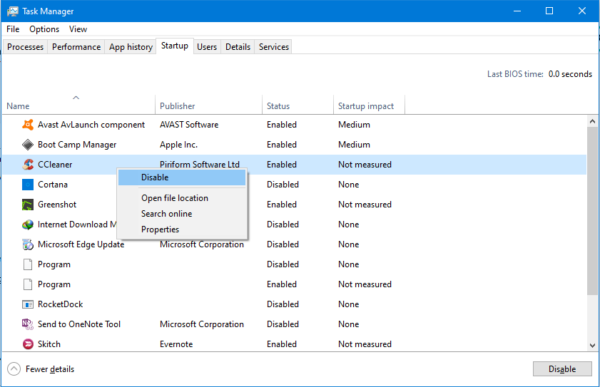Click the Boot Camp Manager diamond icon

point(28,145)
